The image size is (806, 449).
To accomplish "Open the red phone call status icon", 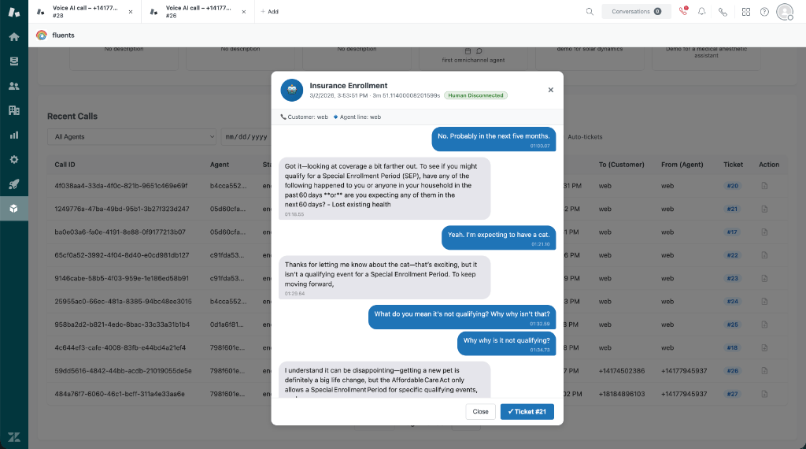I will pyautogui.click(x=683, y=11).
